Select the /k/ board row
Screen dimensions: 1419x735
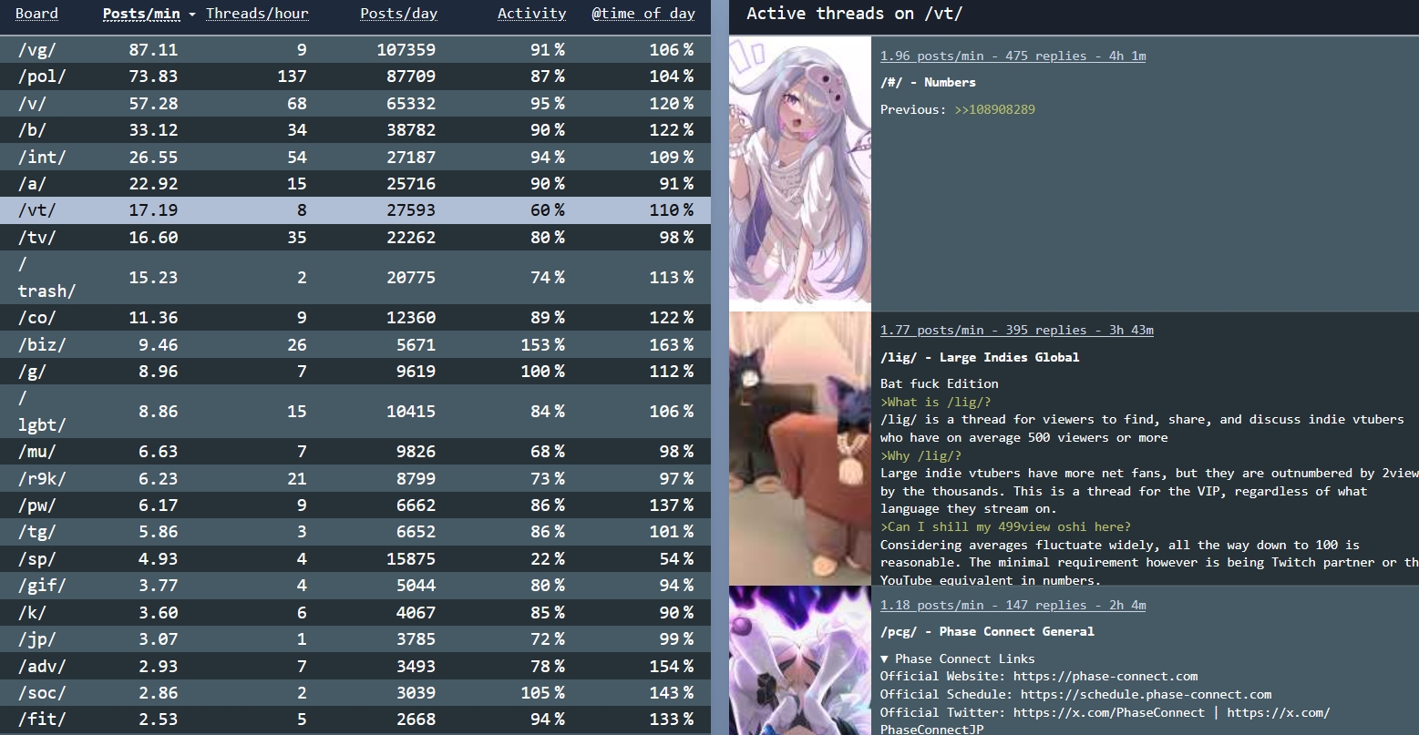pyautogui.click(x=355, y=612)
